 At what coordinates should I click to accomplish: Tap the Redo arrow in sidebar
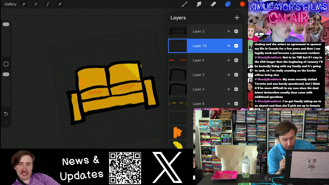coord(6,123)
